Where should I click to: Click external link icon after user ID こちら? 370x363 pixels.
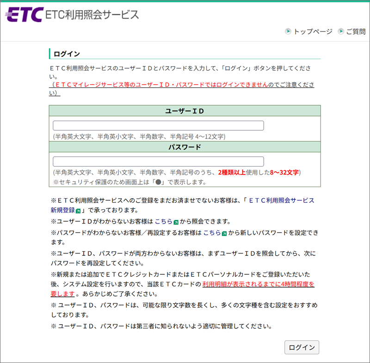point(176,222)
